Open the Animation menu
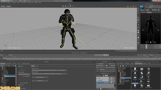Image resolution: width=161 pixels, height=90 pixels. coord(9,2)
